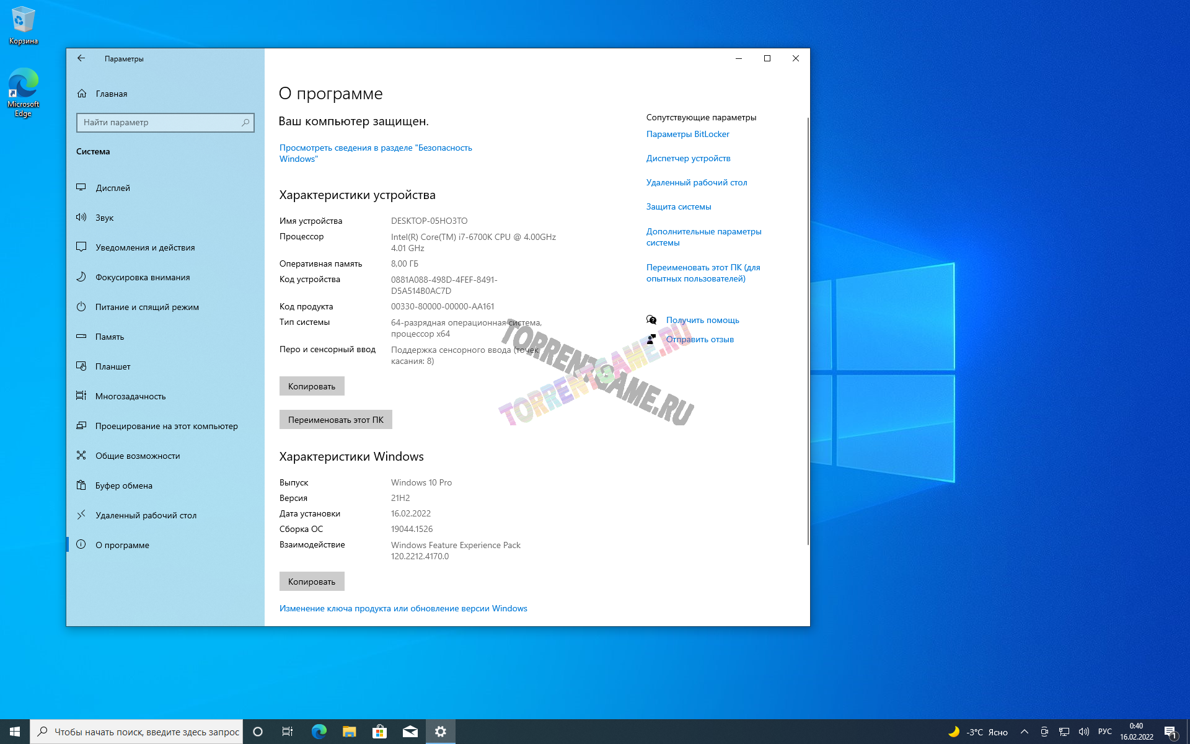Select Звук in the sidebar
Screen dimensions: 1190x744
(104, 218)
